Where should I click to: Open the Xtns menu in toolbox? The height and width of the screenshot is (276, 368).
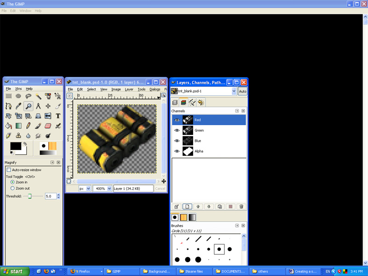click(18, 89)
